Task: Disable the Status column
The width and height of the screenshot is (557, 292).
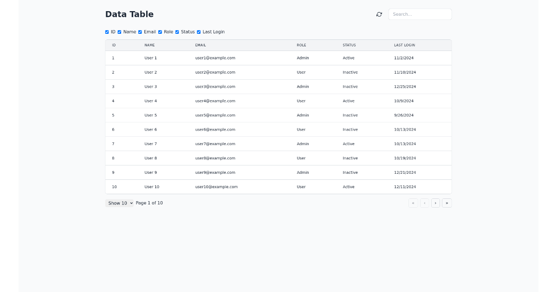Action: (x=177, y=32)
